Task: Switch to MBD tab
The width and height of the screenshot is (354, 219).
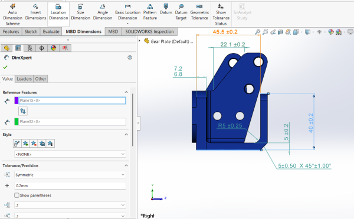Action: pyautogui.click(x=113, y=32)
